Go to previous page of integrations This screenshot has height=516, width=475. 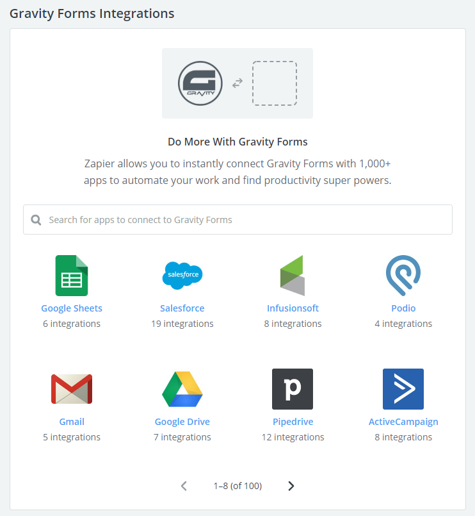184,486
